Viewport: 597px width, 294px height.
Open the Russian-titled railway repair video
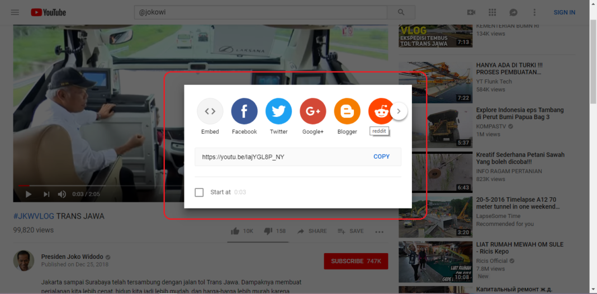[x=514, y=290]
